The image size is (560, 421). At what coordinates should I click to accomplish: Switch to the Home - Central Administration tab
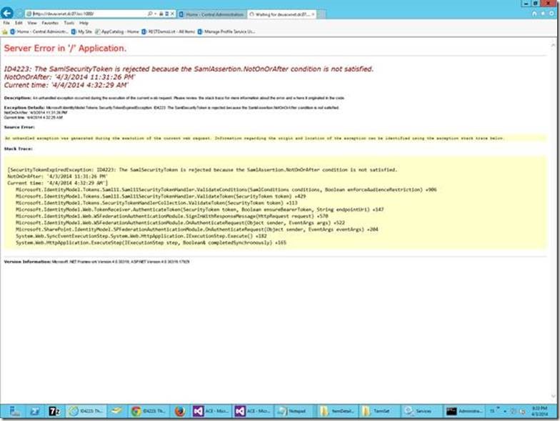click(x=211, y=14)
